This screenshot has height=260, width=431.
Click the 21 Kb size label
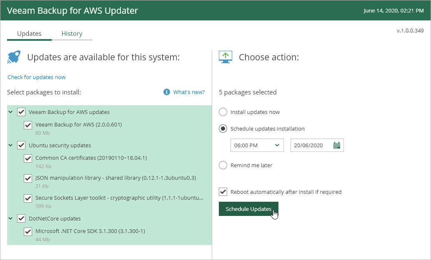pos(42,186)
